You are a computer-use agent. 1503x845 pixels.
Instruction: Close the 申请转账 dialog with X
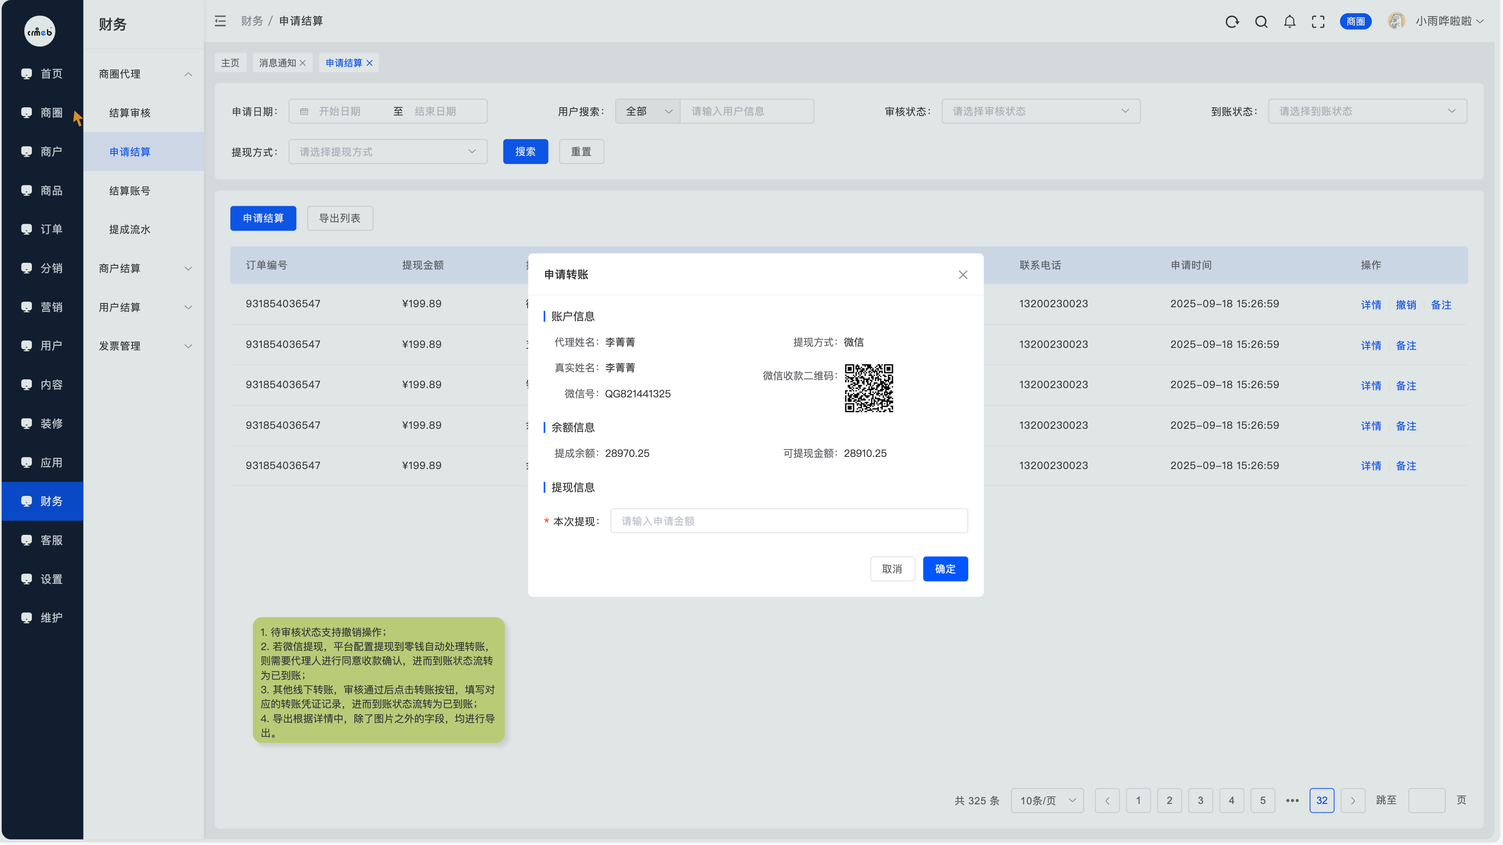click(963, 275)
